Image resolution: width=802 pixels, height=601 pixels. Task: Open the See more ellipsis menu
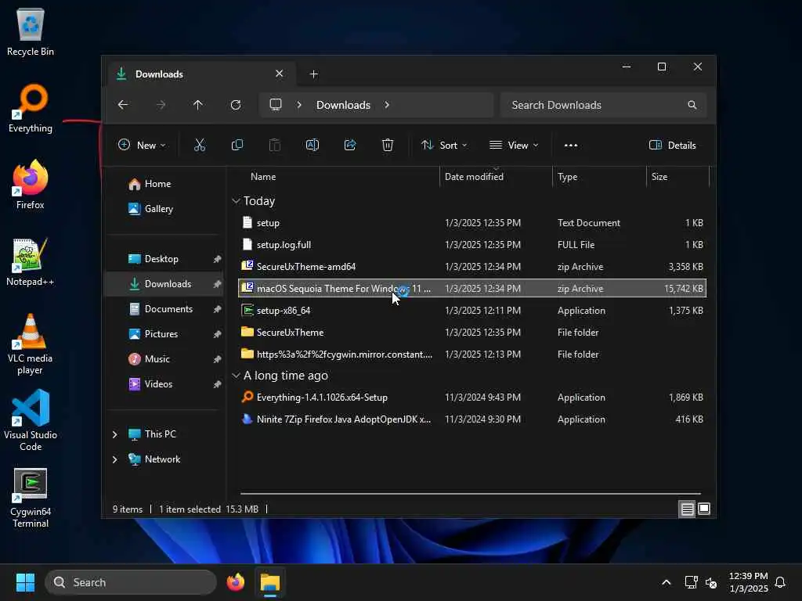571,145
